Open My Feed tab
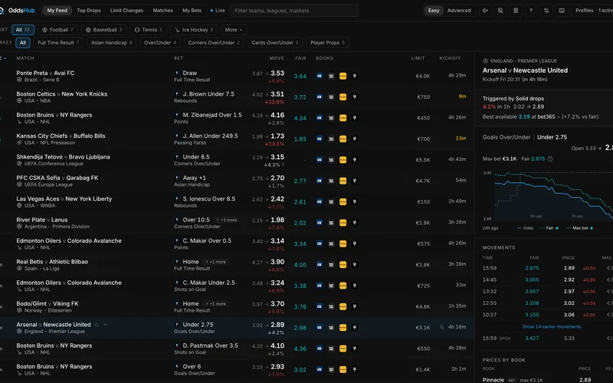The image size is (613, 383). point(57,11)
